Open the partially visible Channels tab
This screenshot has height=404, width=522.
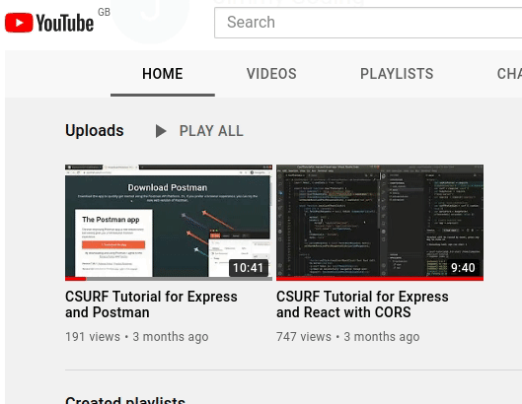click(x=509, y=74)
